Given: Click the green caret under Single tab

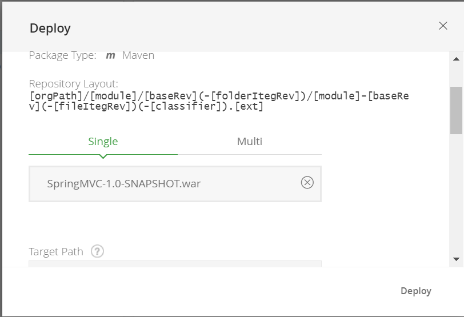Looking at the screenshot, I should pyautogui.click(x=103, y=156).
